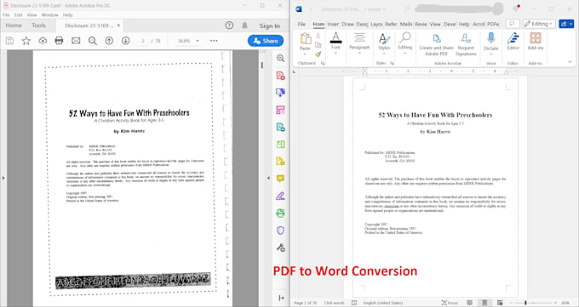Viewport: 579px width, 307px height.
Task: Click the Acrobat vertical scrollbar thumb
Action: [261, 65]
